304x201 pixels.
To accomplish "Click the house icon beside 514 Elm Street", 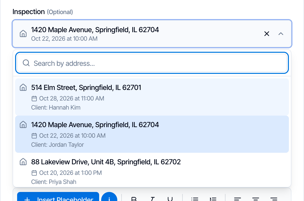I will (23, 87).
